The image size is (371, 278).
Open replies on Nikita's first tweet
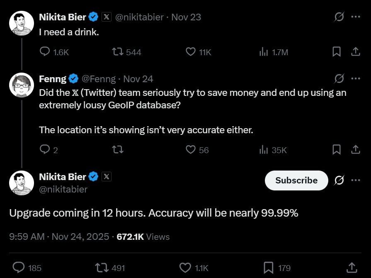(44, 52)
